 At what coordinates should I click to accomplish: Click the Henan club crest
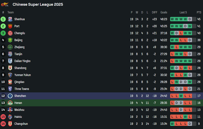[x=10, y=103]
